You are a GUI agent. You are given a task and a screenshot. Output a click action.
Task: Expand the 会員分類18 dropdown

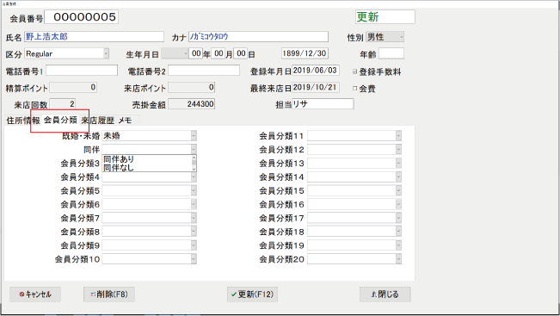398,232
